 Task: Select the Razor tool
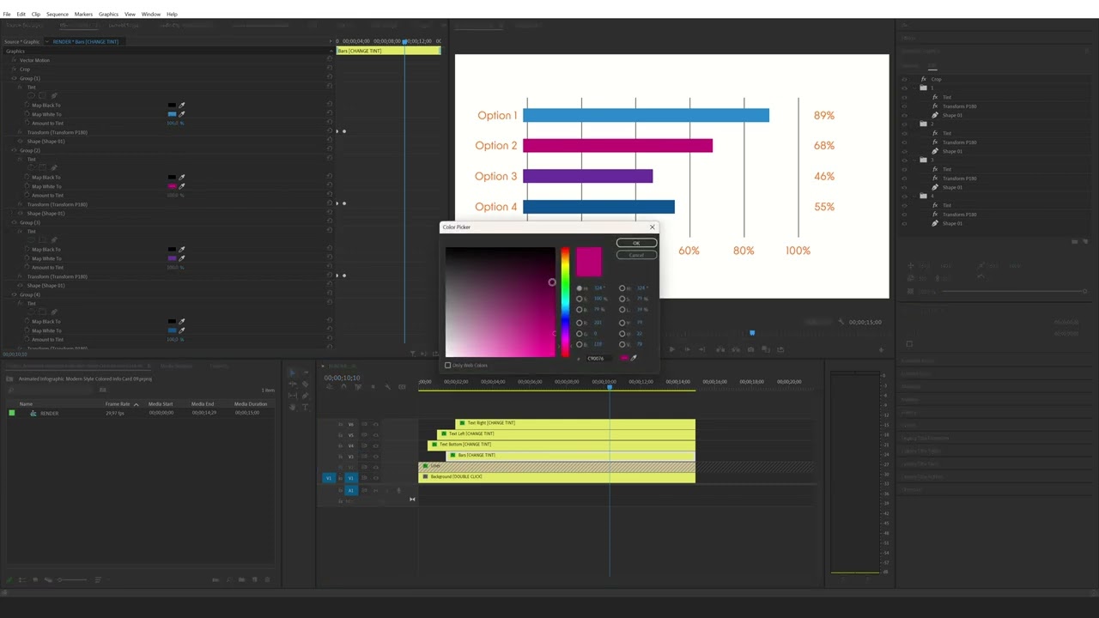[305, 385]
